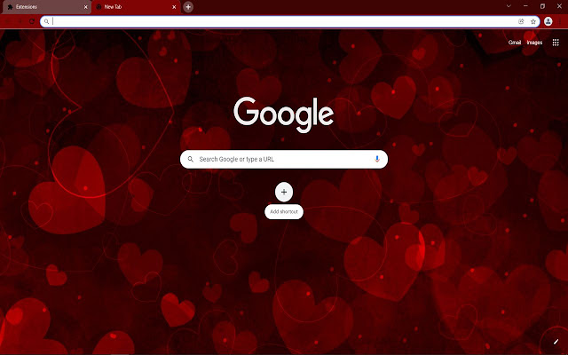Close the New Tab tab
This screenshot has width=568, height=355.
[x=174, y=7]
